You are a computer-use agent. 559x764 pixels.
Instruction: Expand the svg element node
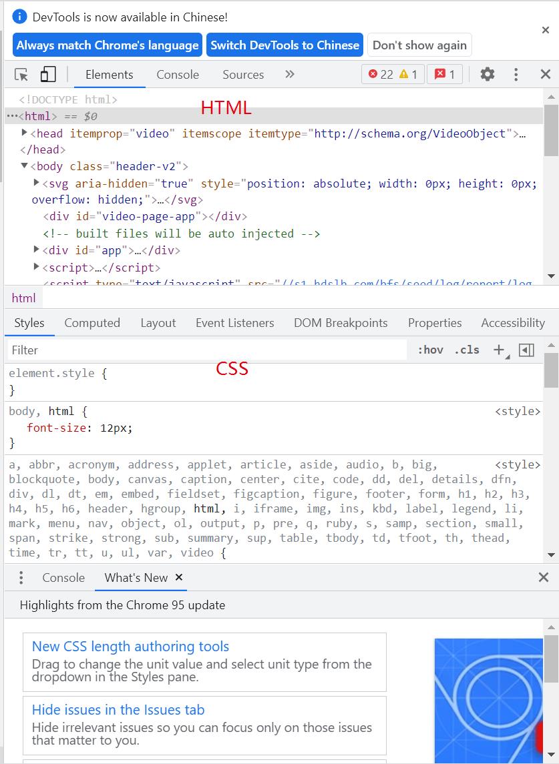coord(36,183)
